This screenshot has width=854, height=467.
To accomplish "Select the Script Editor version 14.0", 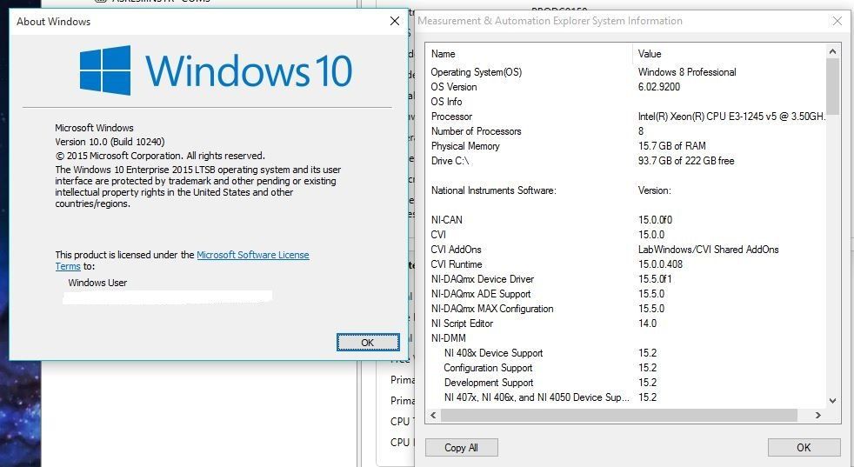I will click(x=648, y=324).
